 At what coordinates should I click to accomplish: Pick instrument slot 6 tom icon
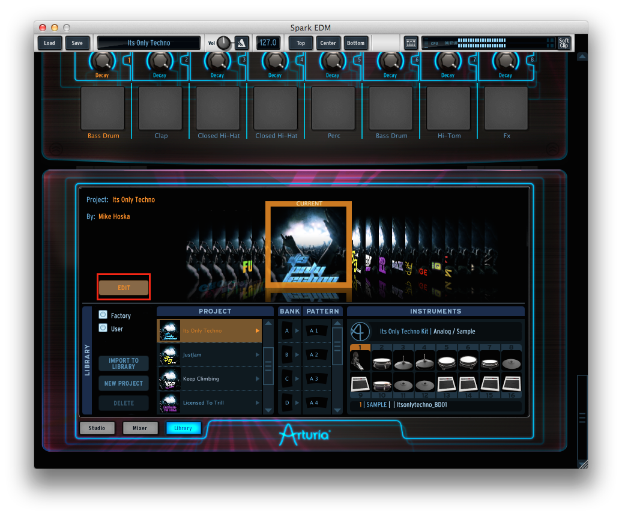[x=468, y=360]
